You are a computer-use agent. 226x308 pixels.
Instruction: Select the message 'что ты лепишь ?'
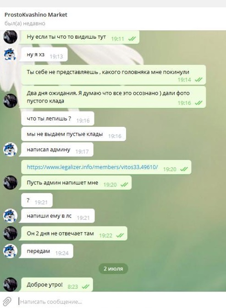[58, 119]
